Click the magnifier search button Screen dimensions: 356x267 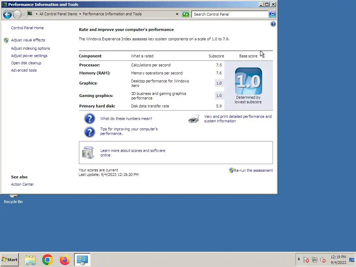pyautogui.click(x=272, y=14)
